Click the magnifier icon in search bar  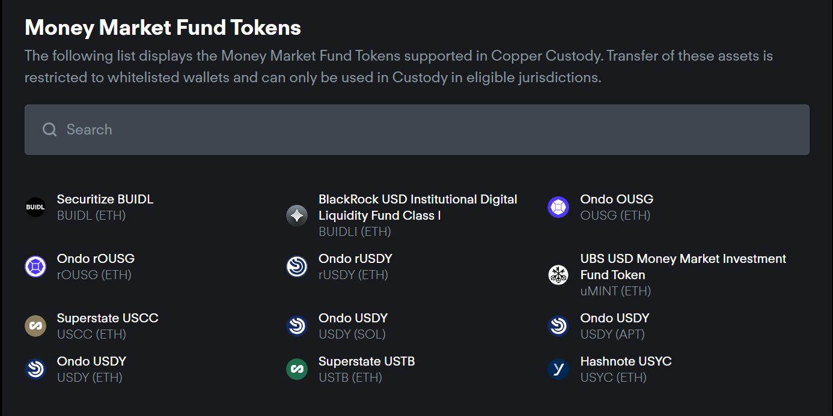point(50,130)
